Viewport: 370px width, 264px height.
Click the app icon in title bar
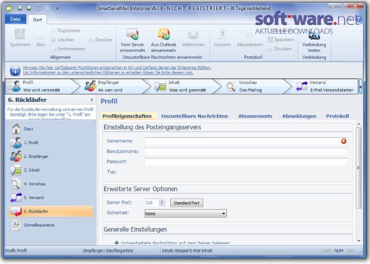(x=8, y=8)
